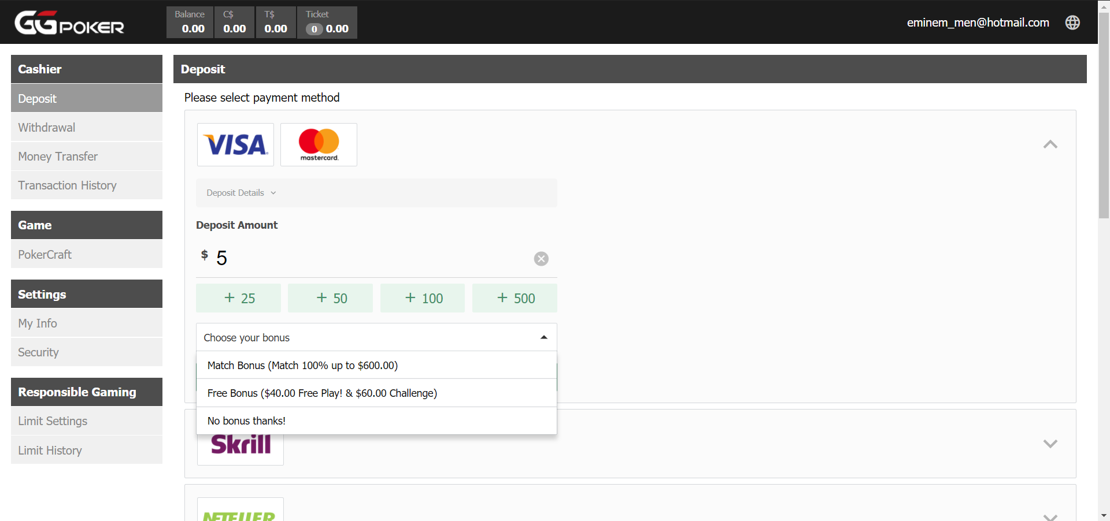Click the page vertical scrollbar
1110x521 pixels.
(x=1104, y=116)
